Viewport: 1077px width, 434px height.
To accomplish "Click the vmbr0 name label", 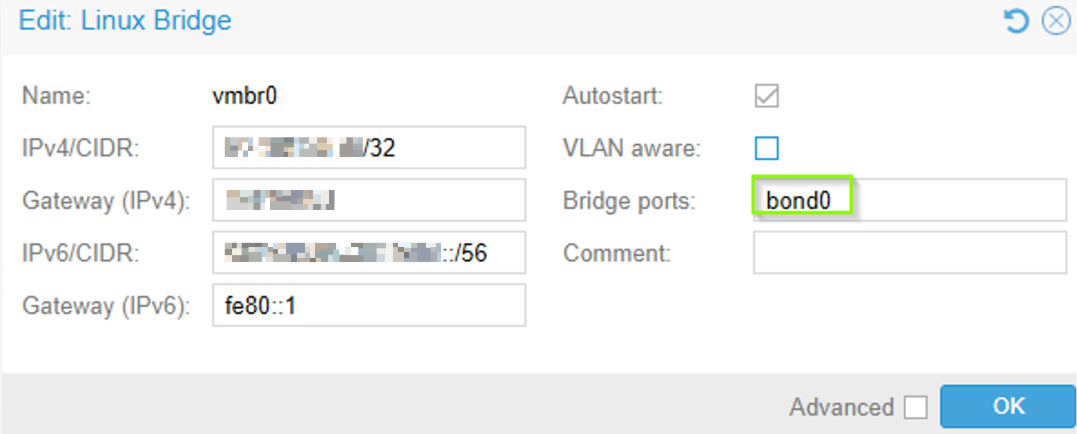I will point(245,95).
